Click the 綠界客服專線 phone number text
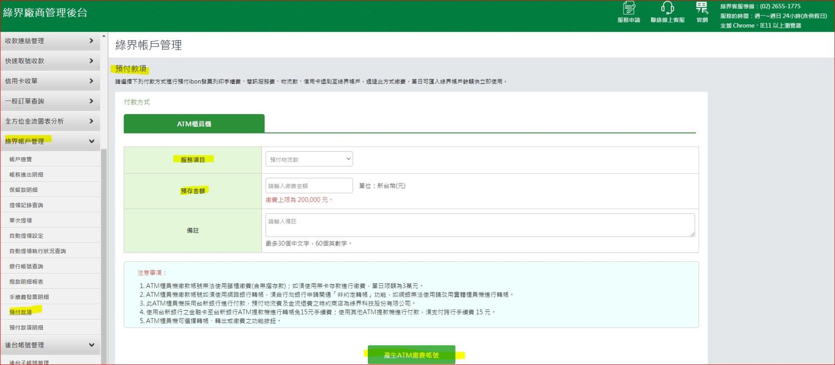The width and height of the screenshot is (835, 365). pos(760,6)
